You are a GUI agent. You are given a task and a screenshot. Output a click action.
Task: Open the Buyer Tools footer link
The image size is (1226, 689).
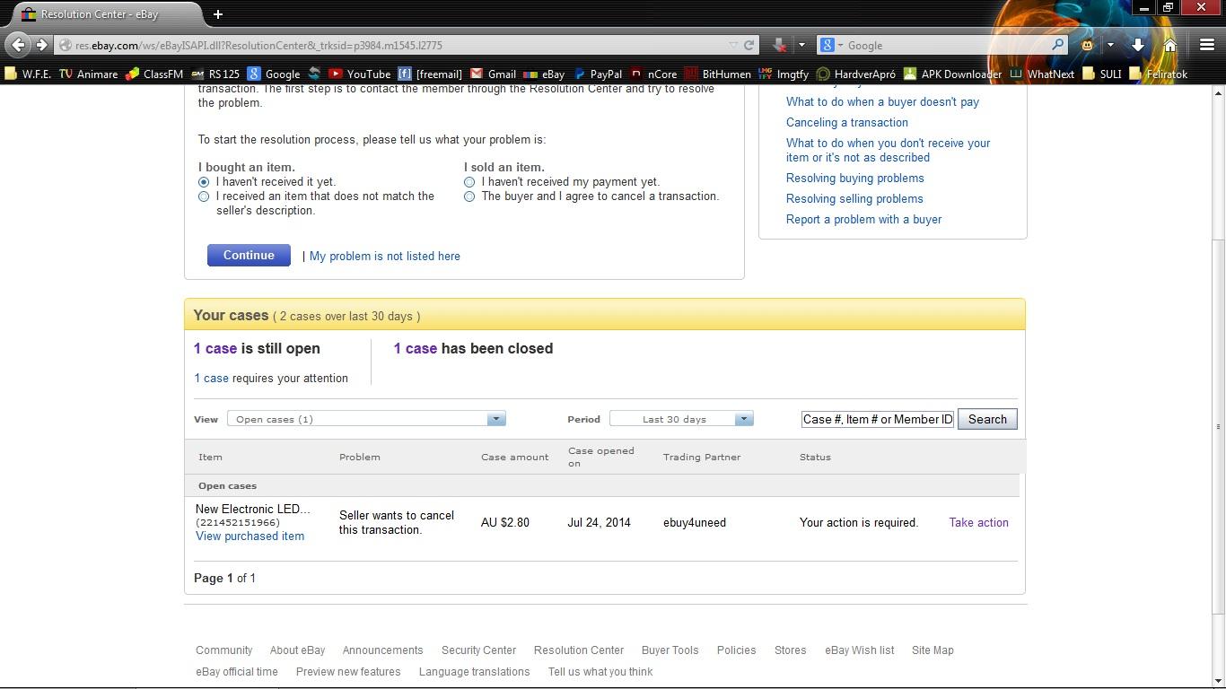670,650
